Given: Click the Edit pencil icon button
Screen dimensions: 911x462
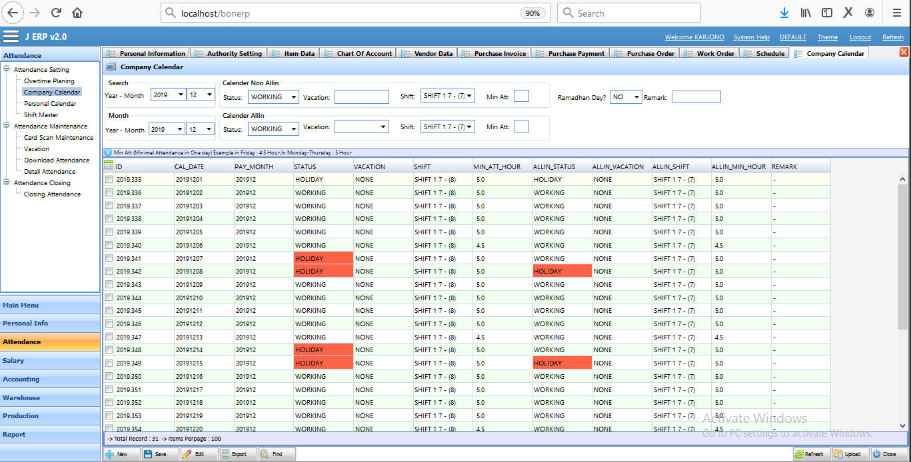Looking at the screenshot, I should click(187, 454).
